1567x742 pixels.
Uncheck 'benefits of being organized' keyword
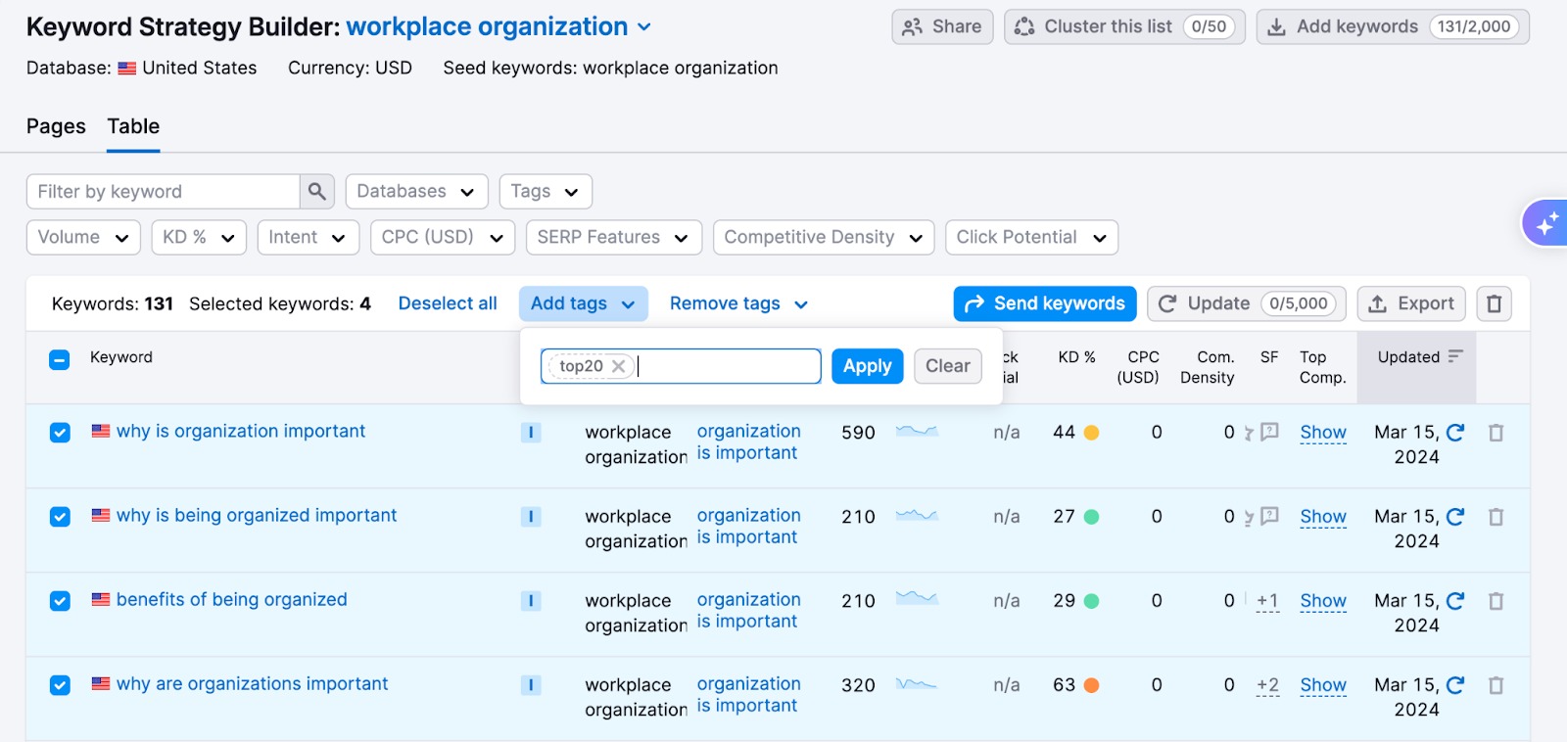coord(60,601)
